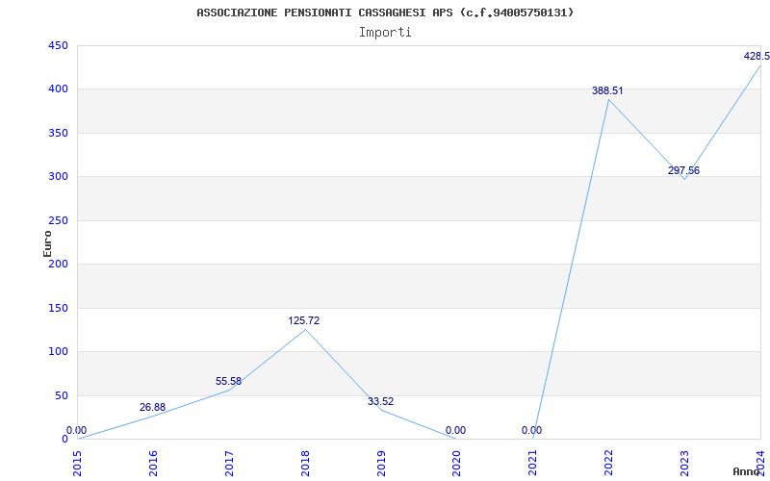
Task: Click the 300 y-axis tick label
Action: pos(58,177)
